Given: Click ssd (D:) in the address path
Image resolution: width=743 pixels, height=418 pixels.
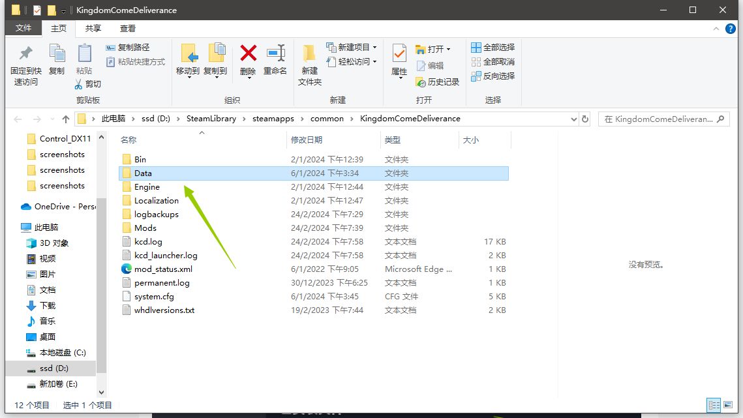Looking at the screenshot, I should pyautogui.click(x=155, y=119).
